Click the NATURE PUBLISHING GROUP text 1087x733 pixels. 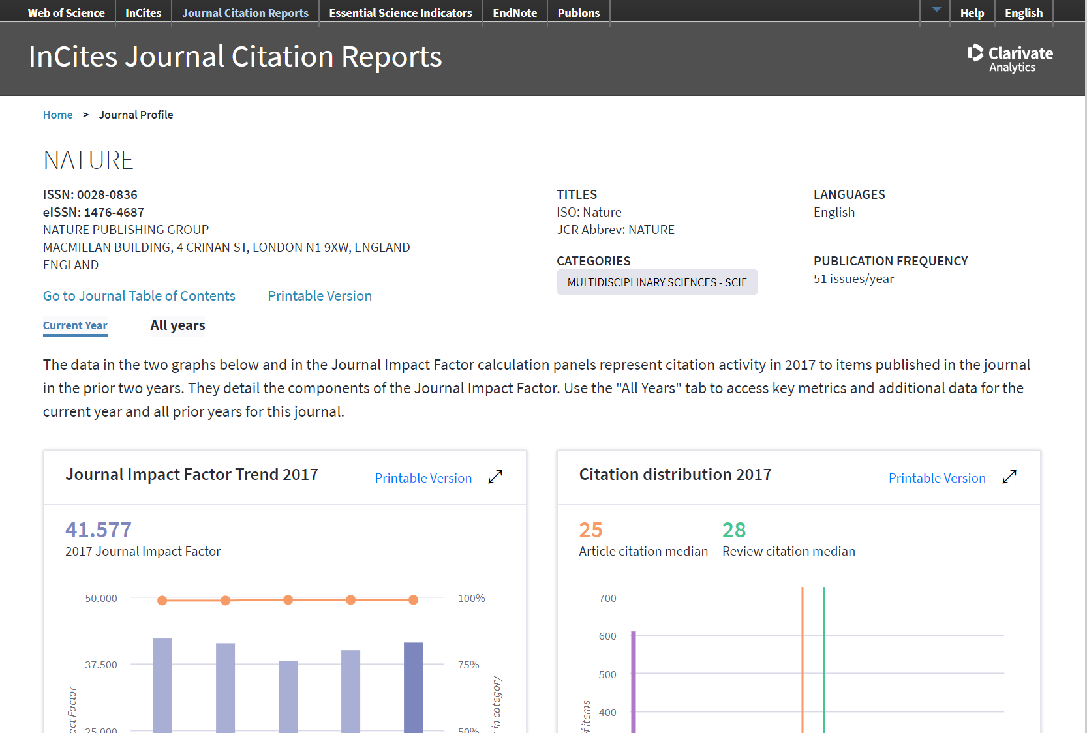pos(126,230)
